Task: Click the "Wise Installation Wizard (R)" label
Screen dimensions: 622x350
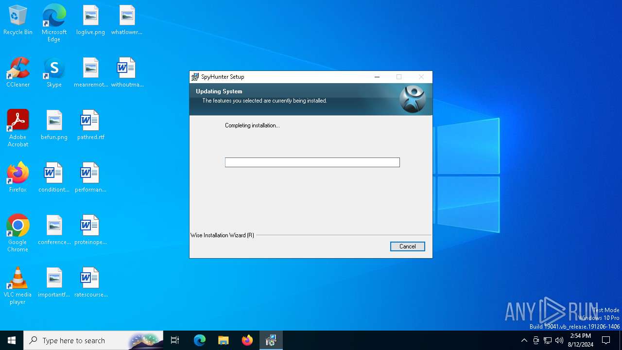Action: tap(222, 235)
